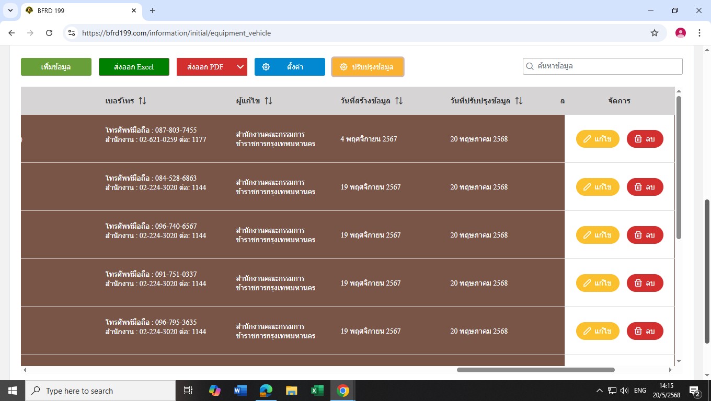Click the ปรับปรุงข้อมูล orange refresh button
Screen dimensions: 711x401
coord(368,67)
